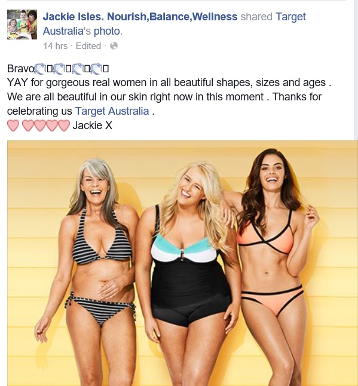Click the word "Target" in the header
This screenshot has width=358, height=386.
click(x=290, y=17)
